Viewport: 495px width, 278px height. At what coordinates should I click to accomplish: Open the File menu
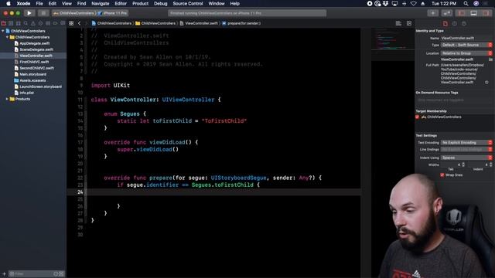click(39, 3)
